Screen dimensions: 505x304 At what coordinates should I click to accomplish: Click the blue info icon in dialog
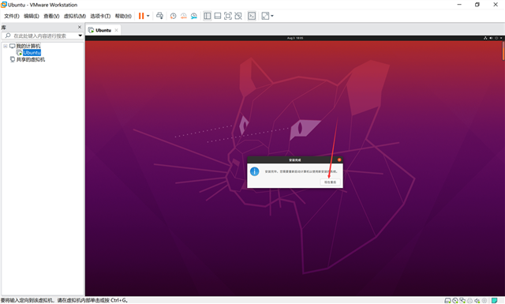point(254,171)
